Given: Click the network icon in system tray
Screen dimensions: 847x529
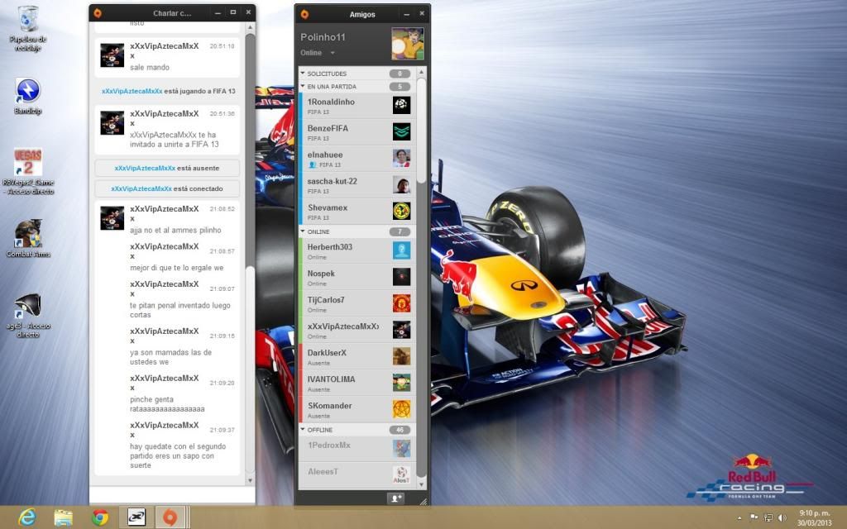Looking at the screenshot, I should coord(768,517).
